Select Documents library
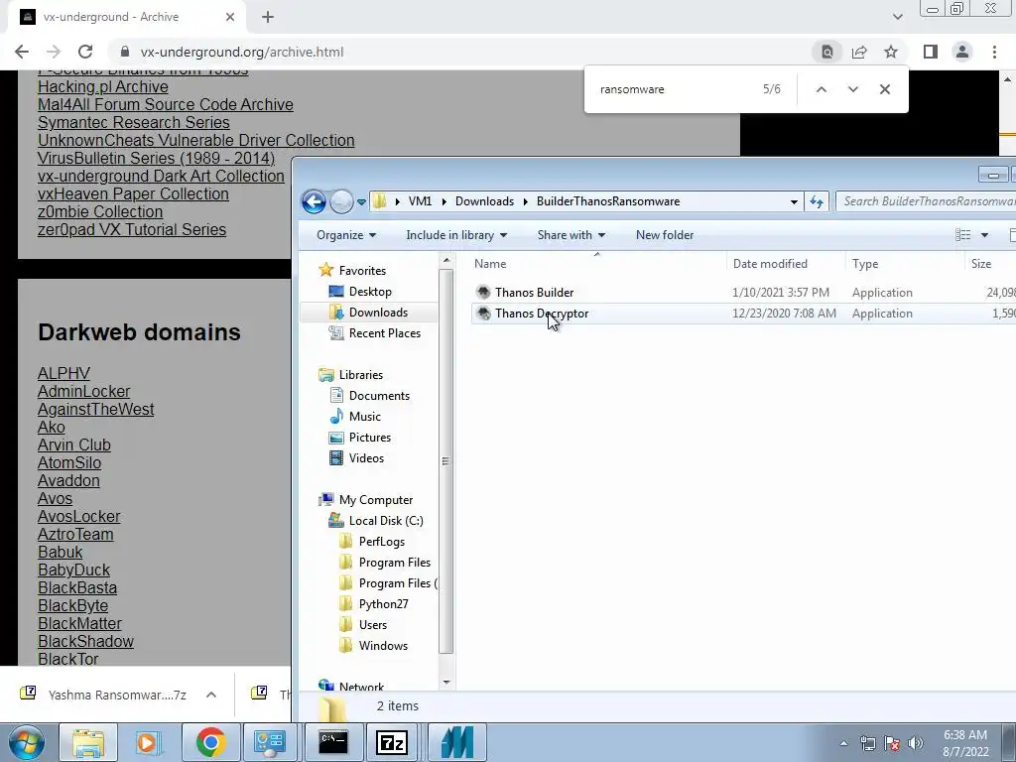Viewport: 1016px width, 762px height. 379,395
